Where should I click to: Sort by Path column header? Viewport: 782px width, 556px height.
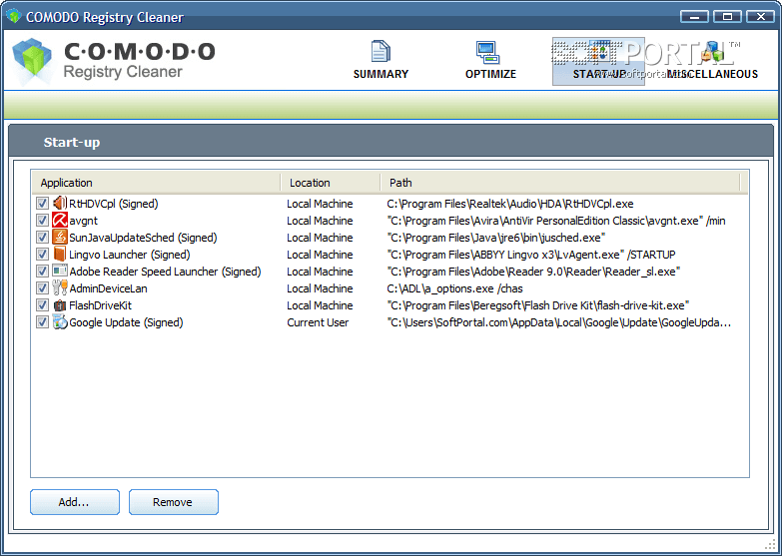click(560, 183)
